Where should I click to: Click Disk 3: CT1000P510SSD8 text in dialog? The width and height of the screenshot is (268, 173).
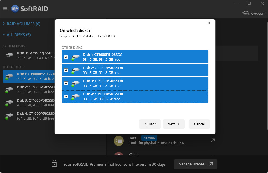103,81
